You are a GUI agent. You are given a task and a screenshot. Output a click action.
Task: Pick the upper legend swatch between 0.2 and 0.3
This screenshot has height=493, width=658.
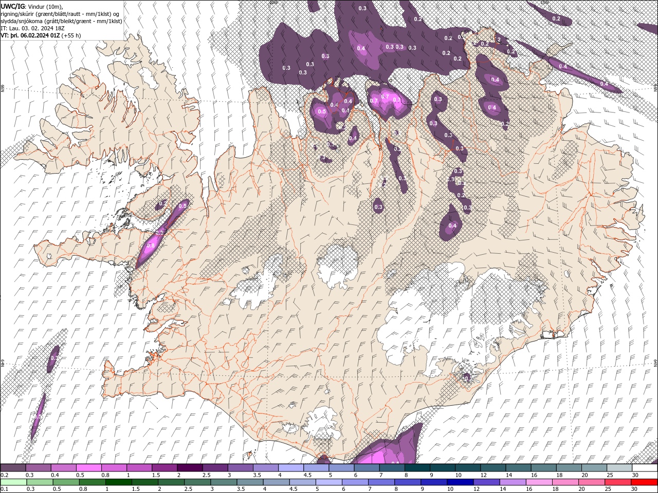click(13, 468)
